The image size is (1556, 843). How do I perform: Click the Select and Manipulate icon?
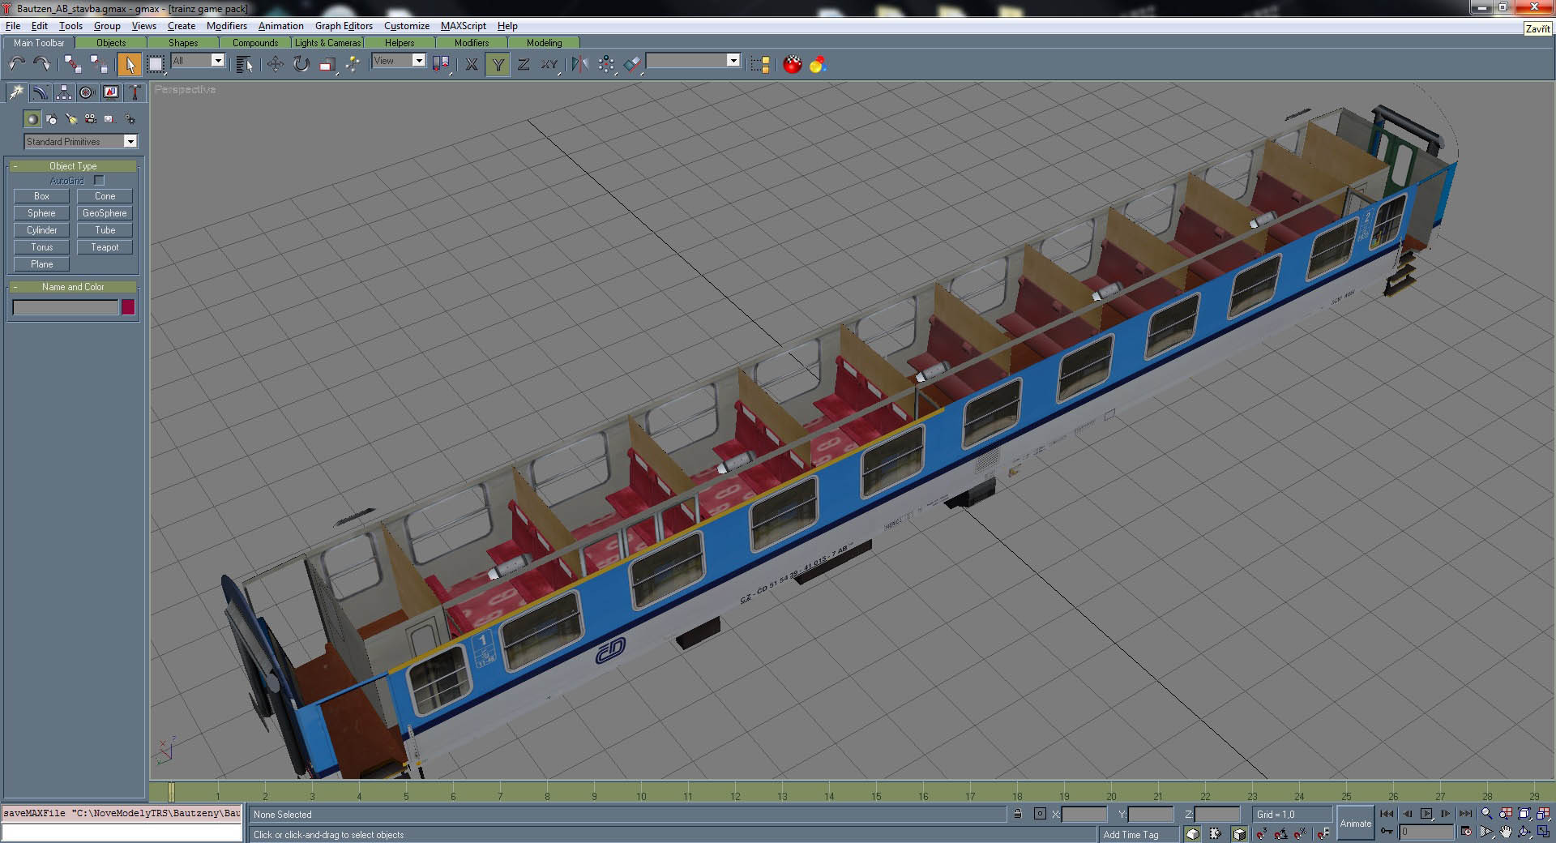click(353, 64)
